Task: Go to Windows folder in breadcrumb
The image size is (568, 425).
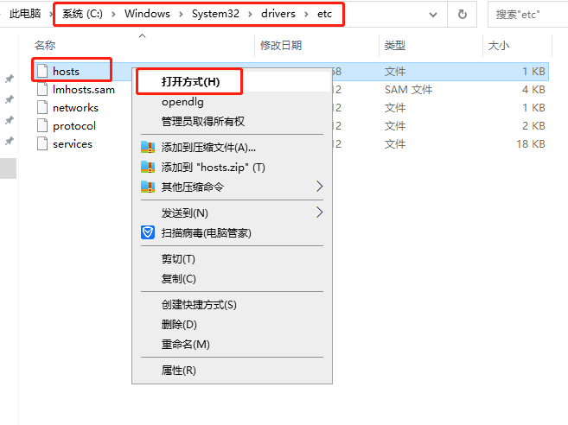Action: point(147,14)
